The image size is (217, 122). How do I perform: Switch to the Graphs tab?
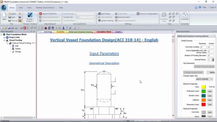click(118, 32)
